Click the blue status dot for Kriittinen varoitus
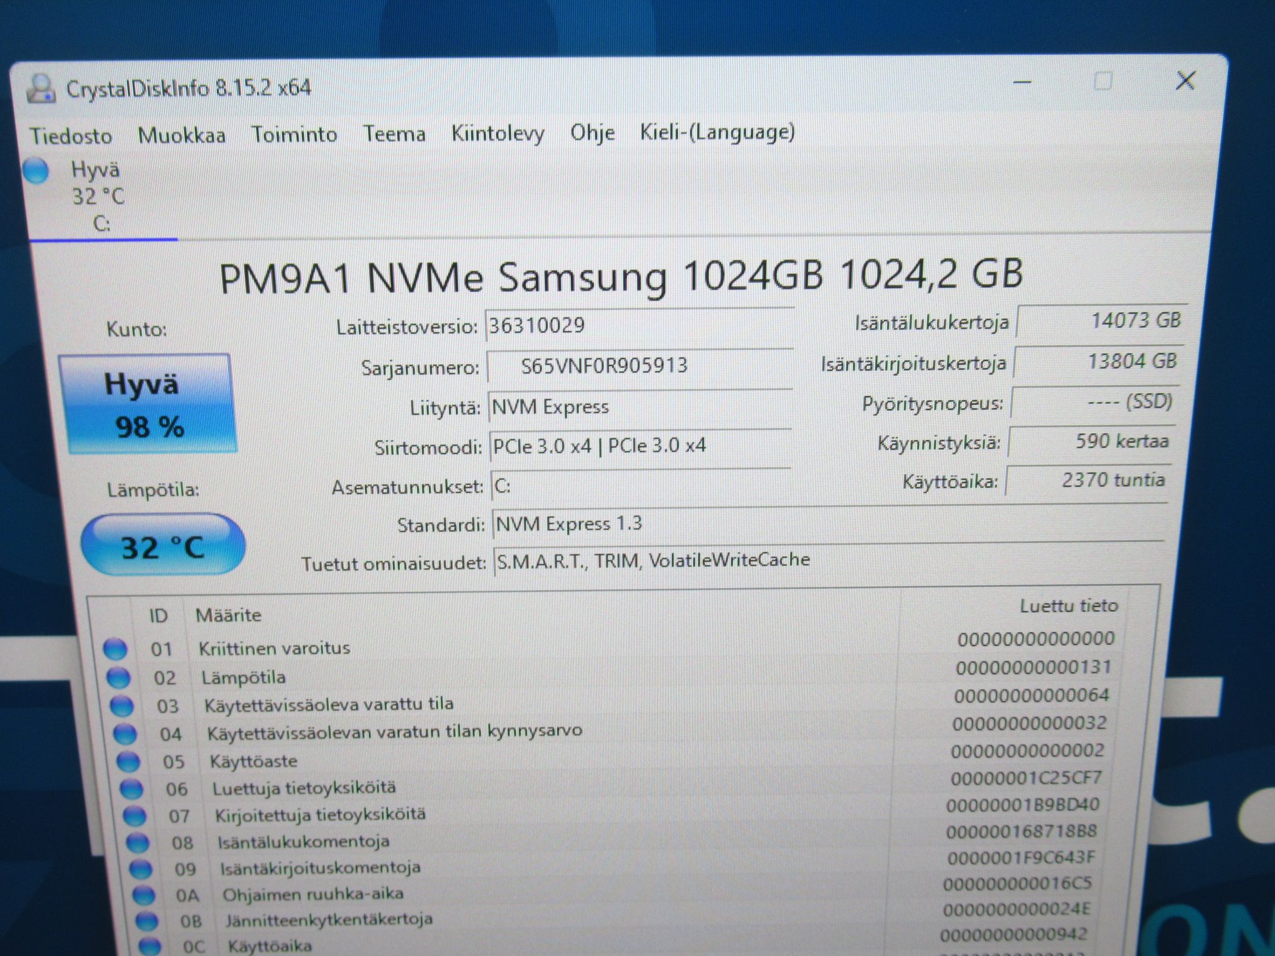This screenshot has height=956, width=1275. point(115,649)
